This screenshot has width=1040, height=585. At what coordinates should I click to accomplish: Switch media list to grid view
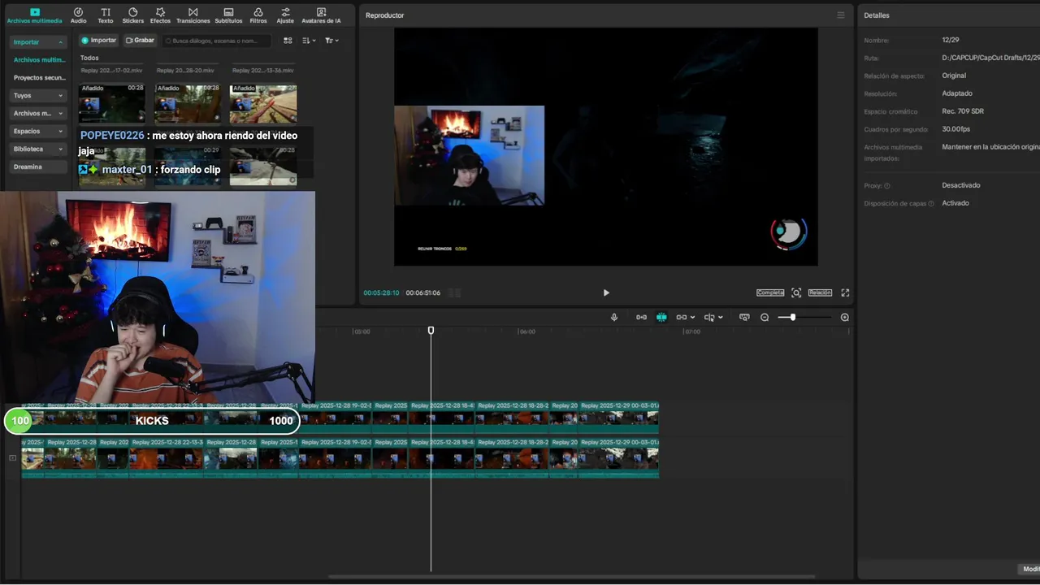click(288, 40)
